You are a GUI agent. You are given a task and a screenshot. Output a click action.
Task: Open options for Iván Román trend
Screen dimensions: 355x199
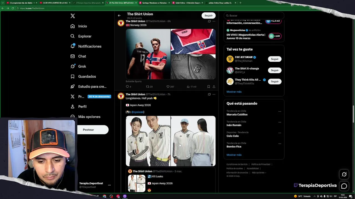pos(280,122)
